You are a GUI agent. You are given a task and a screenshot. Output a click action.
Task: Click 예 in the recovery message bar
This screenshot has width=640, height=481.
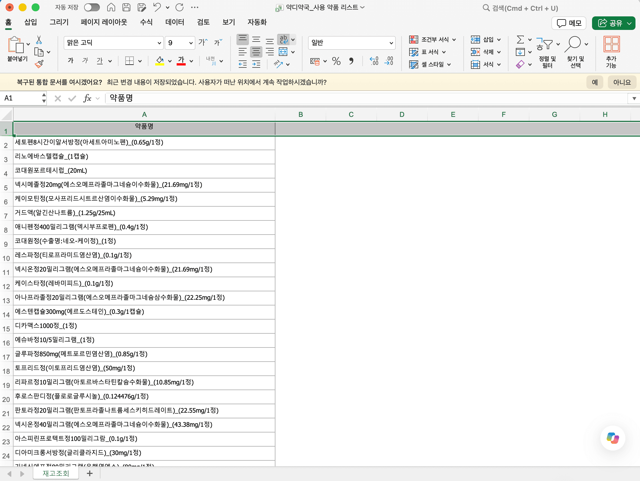click(x=595, y=82)
